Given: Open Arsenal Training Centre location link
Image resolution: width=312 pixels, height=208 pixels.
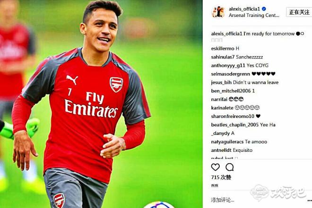Looking at the screenshot, I should point(254,16).
